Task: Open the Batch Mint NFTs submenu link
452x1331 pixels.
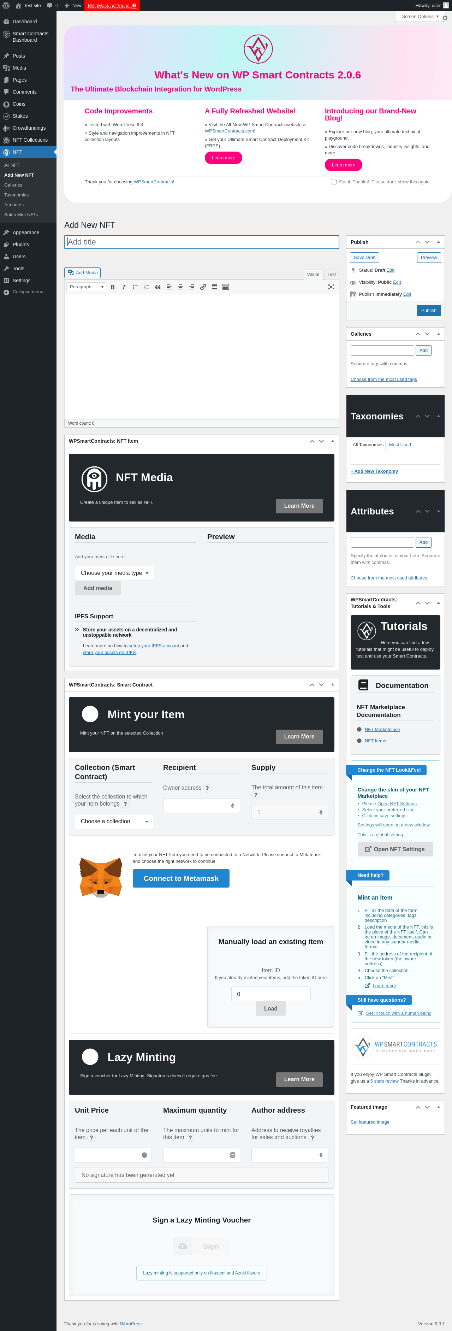Action: (21, 214)
